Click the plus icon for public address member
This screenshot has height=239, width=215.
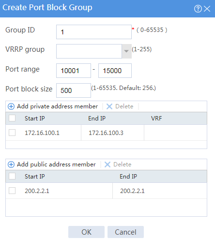click(x=11, y=164)
